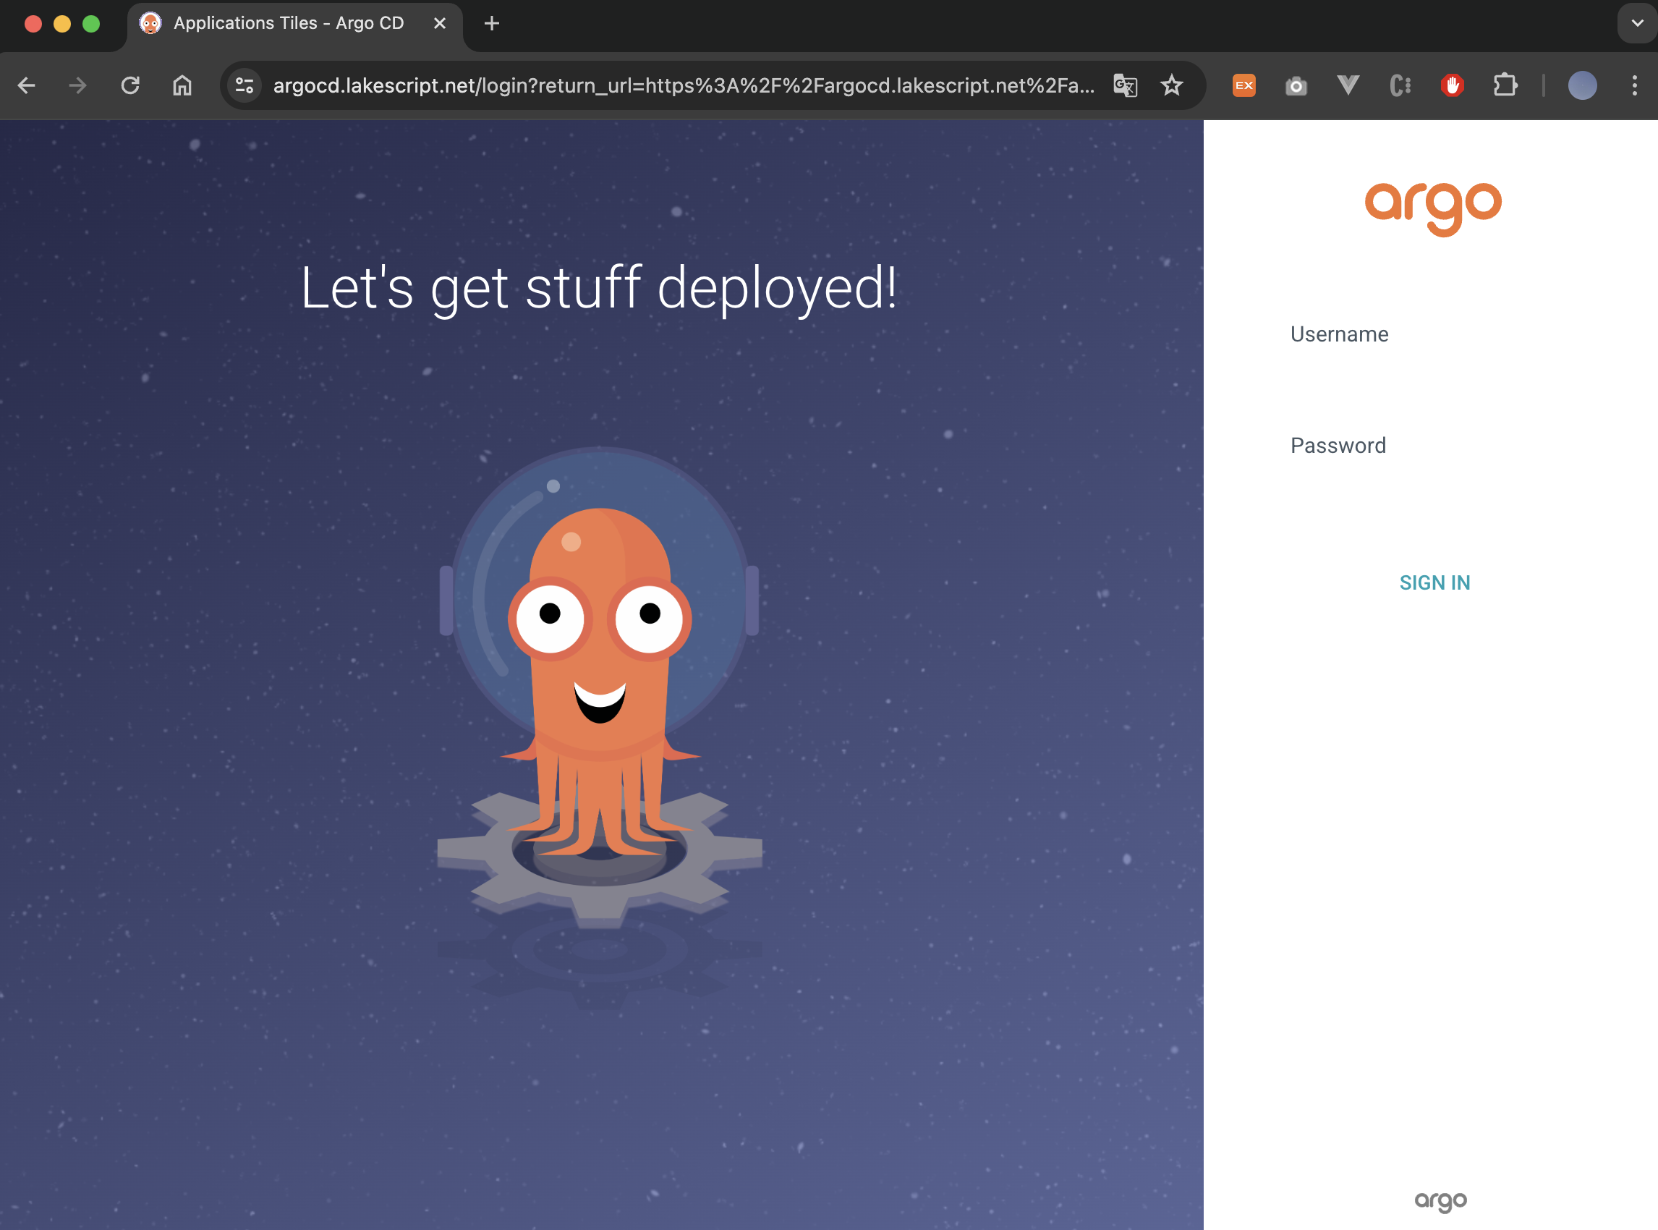Screen dimensions: 1658x1230
Task: Click the red hand blocker extension
Action: click(x=1452, y=85)
